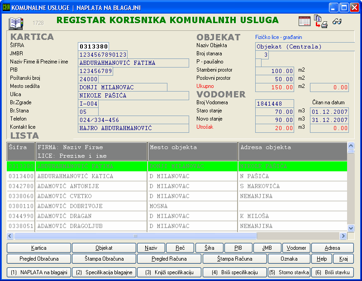Select row ADAMOVIĆ ANTONIJE

coord(177,186)
